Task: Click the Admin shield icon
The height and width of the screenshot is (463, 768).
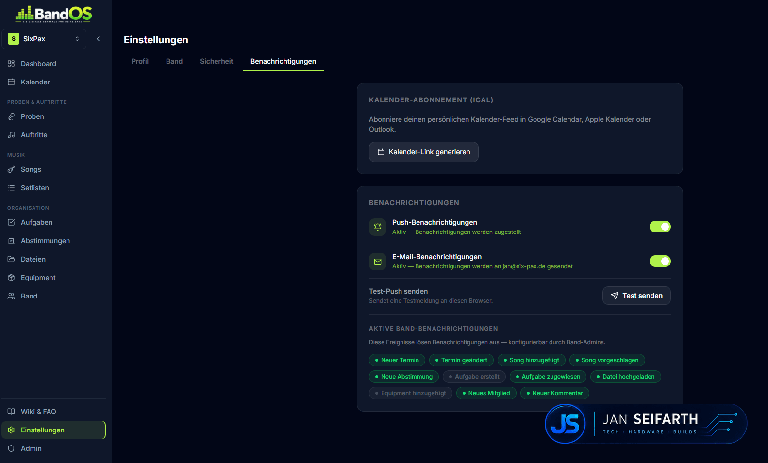Action: point(11,448)
